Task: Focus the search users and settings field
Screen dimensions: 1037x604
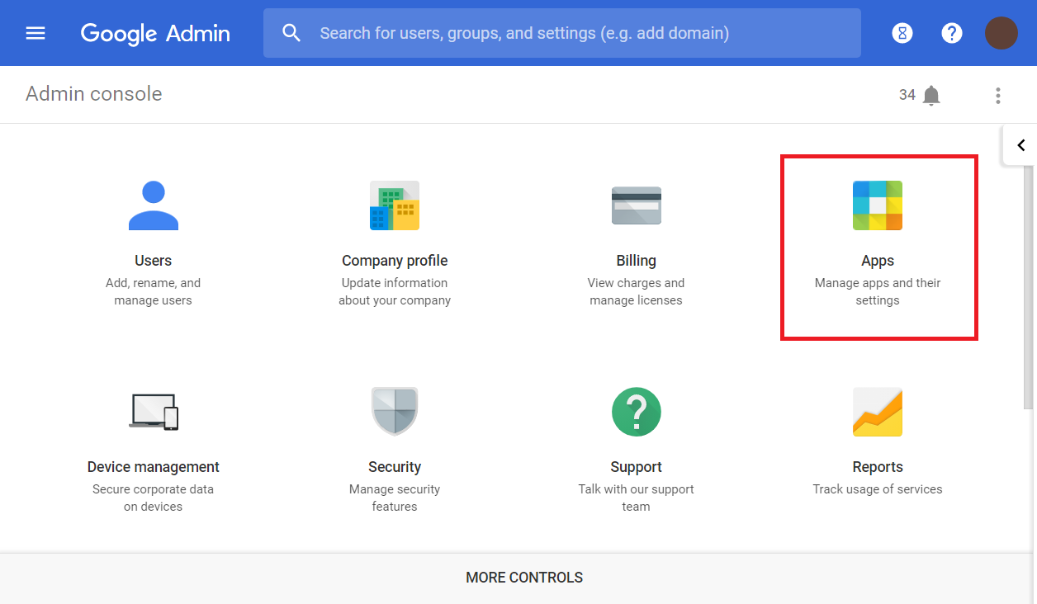Action: coord(561,33)
